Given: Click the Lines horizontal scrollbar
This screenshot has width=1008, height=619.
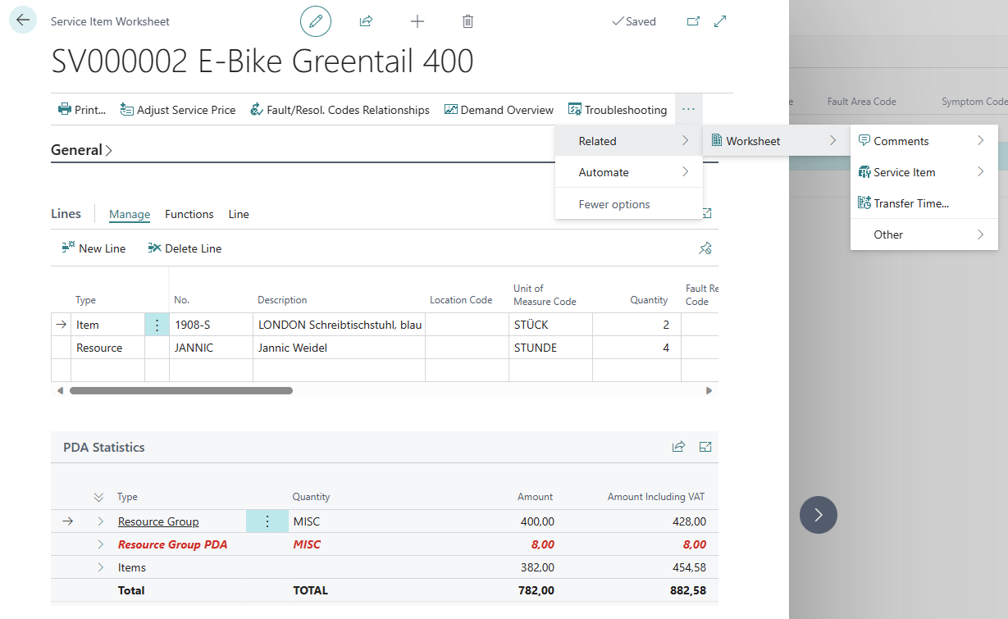Looking at the screenshot, I should pos(180,391).
